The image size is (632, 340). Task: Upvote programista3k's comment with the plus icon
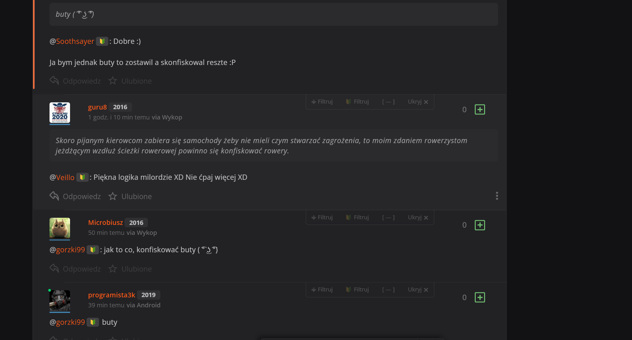tap(480, 297)
